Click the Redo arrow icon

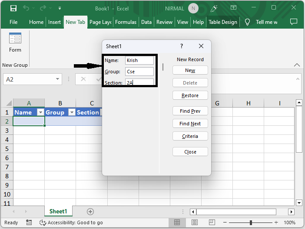click(43, 8)
